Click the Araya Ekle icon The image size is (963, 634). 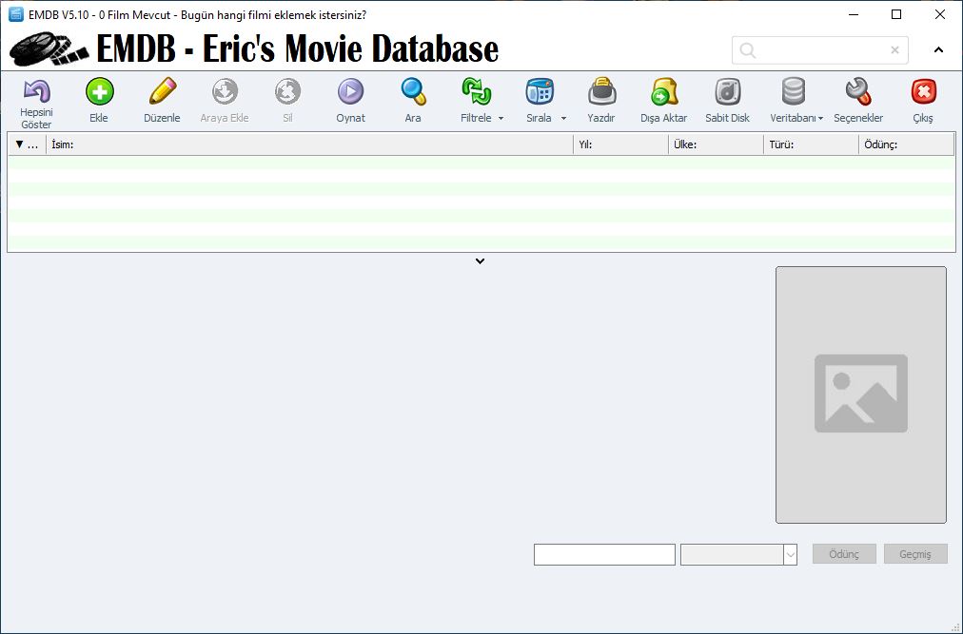[225, 91]
